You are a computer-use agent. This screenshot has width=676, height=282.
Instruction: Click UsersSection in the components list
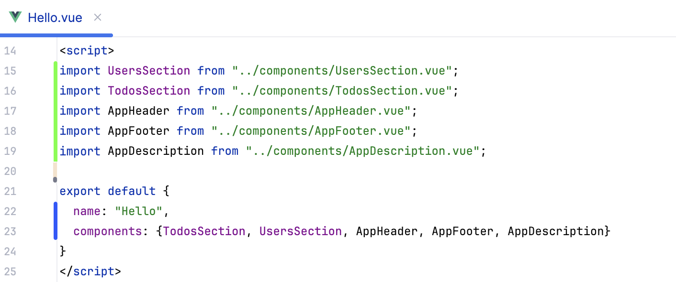[302, 231]
